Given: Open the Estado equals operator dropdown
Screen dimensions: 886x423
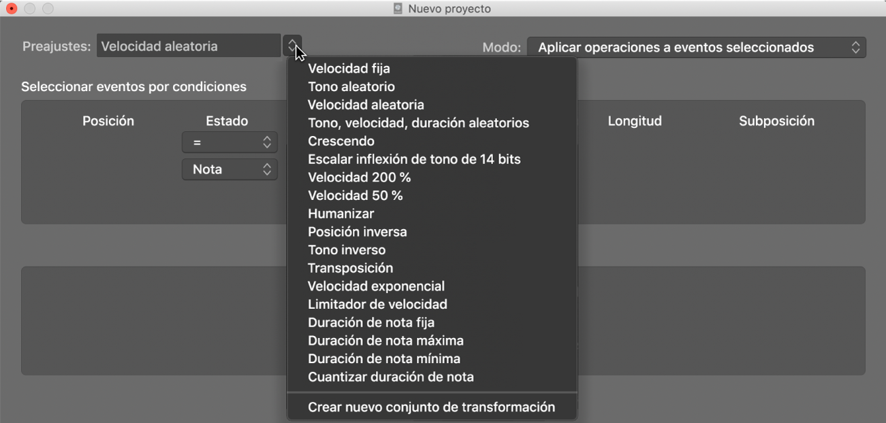Looking at the screenshot, I should (x=230, y=142).
